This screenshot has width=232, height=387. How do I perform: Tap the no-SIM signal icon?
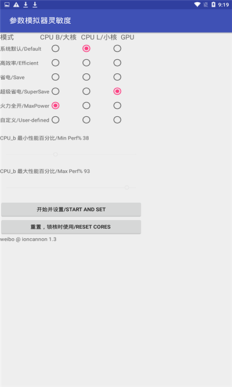[205, 5]
